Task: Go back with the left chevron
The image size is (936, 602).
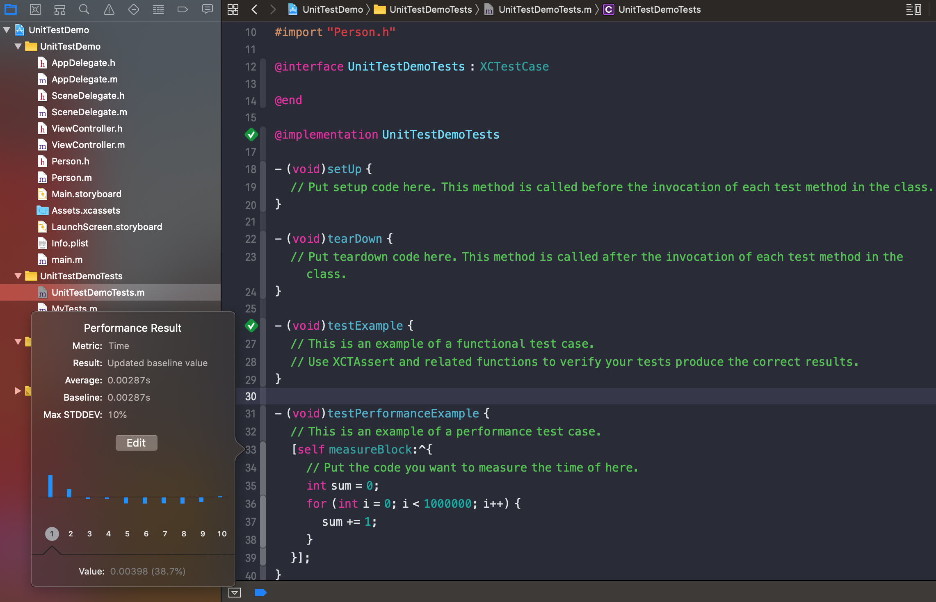Action: pyautogui.click(x=254, y=9)
